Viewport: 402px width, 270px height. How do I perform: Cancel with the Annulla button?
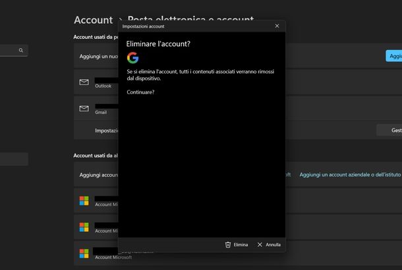coord(269,245)
